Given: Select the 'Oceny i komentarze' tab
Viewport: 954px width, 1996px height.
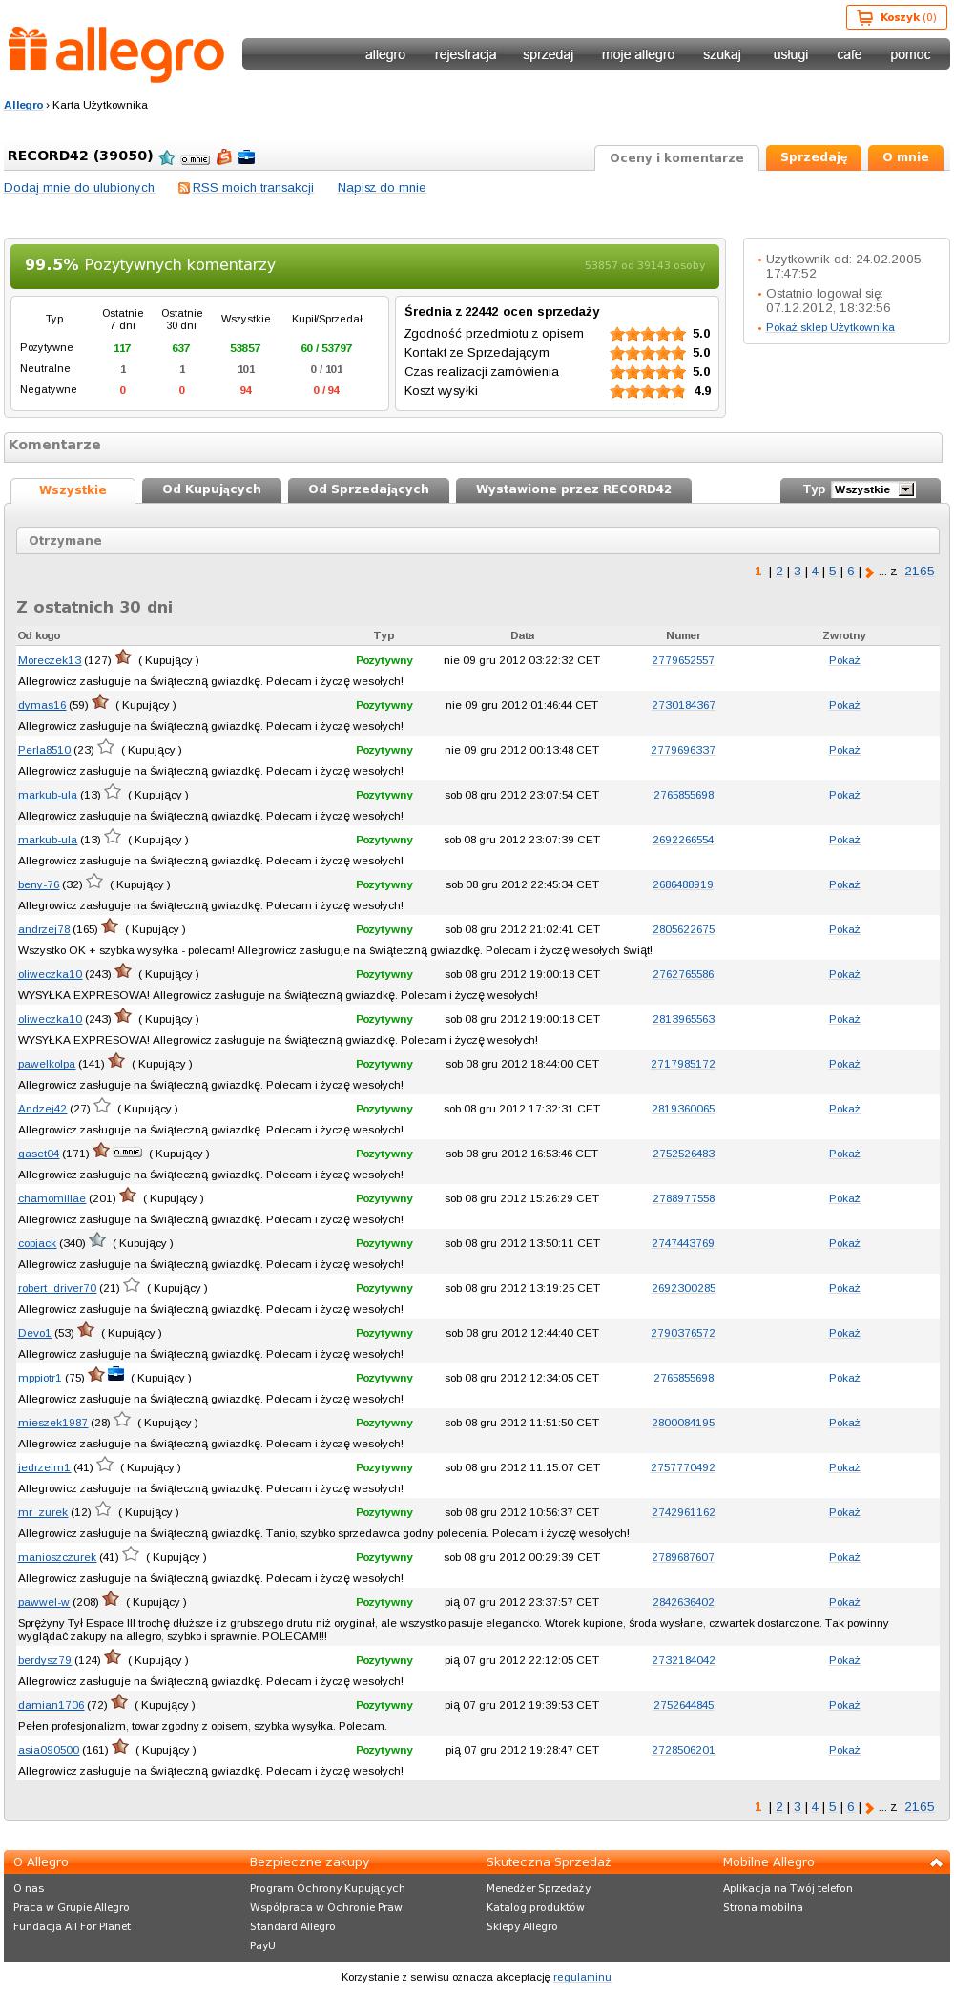Looking at the screenshot, I should click(676, 158).
